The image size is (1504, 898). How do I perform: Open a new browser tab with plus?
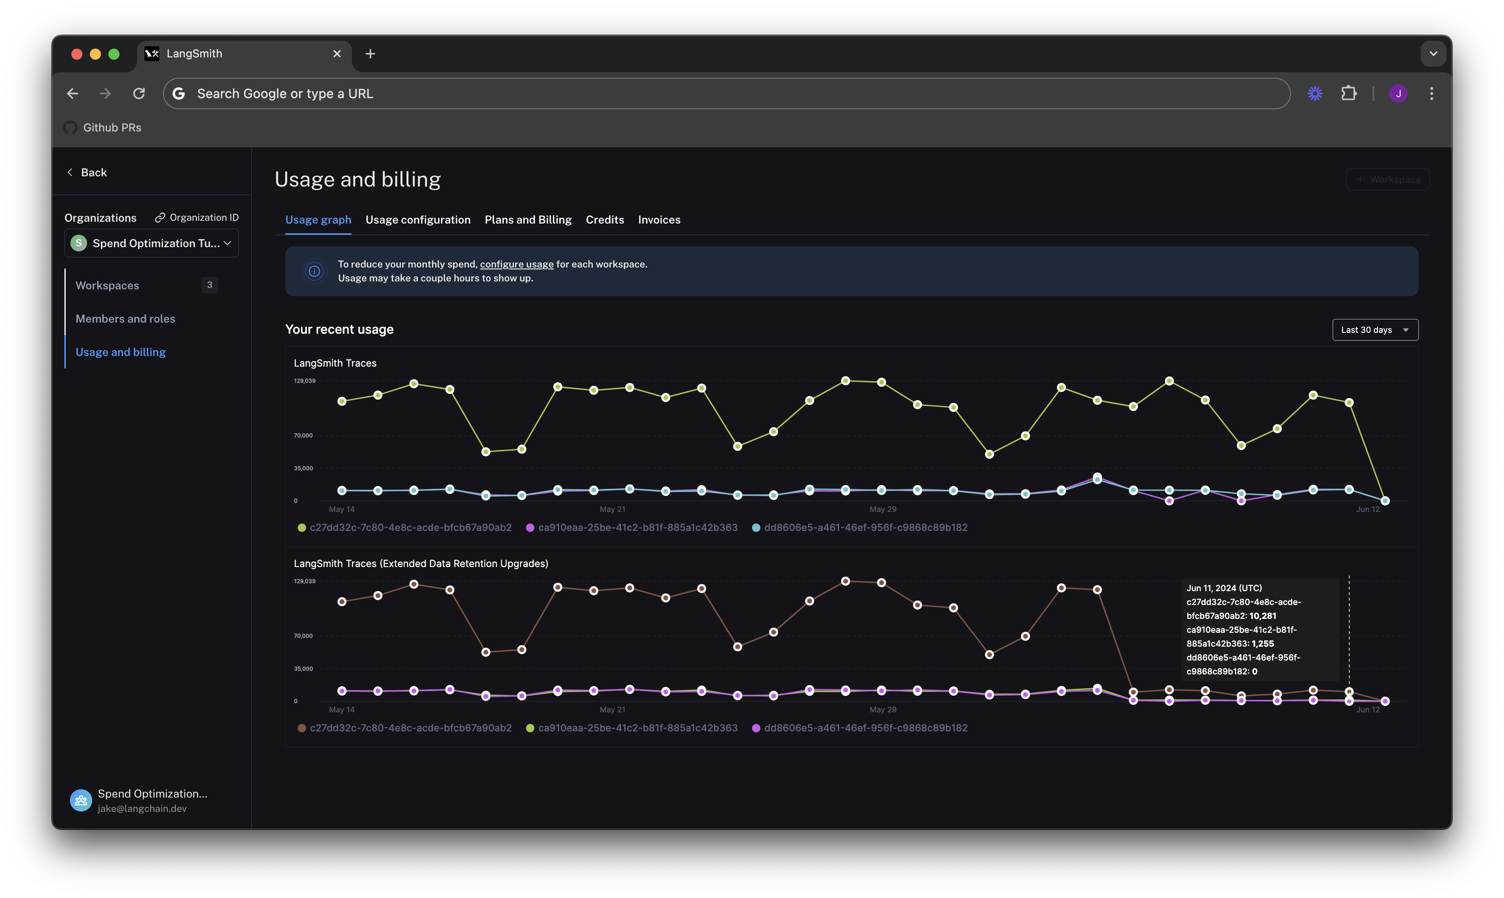pyautogui.click(x=370, y=54)
